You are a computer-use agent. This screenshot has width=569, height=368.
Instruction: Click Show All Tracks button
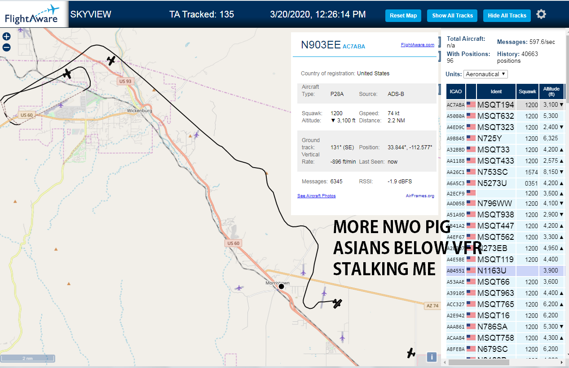(x=452, y=15)
